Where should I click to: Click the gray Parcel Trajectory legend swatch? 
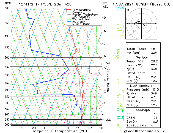[x=69, y=15]
